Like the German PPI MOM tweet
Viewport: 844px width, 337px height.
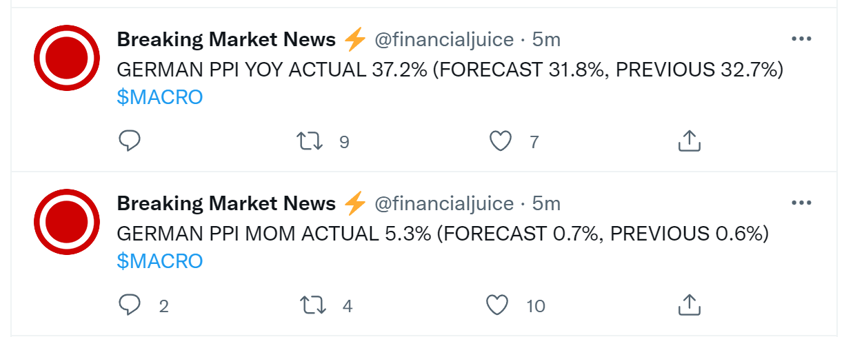coord(498,305)
